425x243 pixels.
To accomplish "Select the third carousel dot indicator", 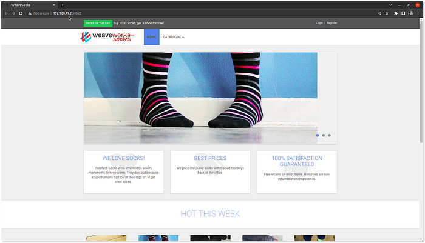I will pyautogui.click(x=329, y=135).
